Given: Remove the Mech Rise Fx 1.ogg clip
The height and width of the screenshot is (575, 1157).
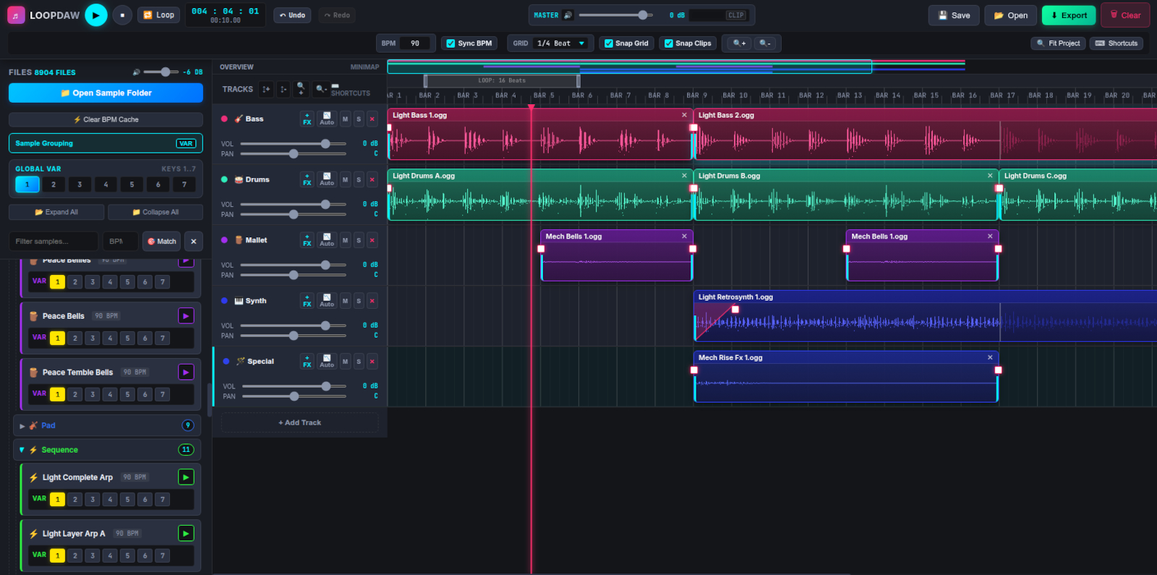Looking at the screenshot, I should (990, 358).
